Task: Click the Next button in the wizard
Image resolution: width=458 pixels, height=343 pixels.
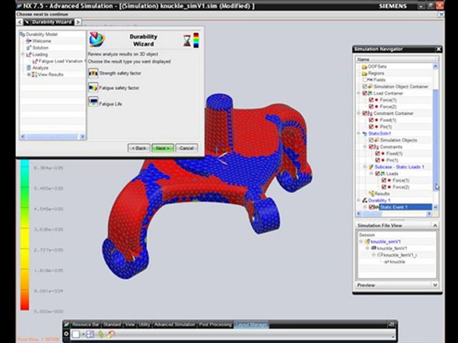Action: coord(163,148)
